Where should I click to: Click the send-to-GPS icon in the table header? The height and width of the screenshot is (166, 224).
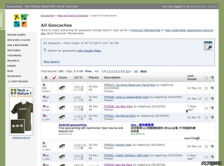tap(212, 78)
